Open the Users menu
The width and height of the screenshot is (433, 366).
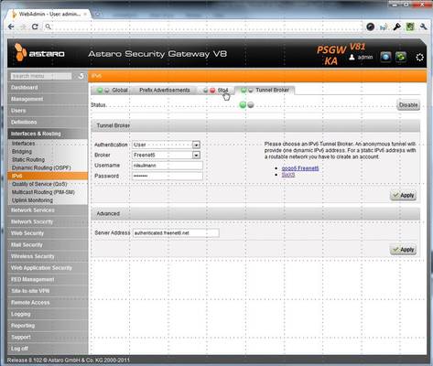click(x=48, y=111)
